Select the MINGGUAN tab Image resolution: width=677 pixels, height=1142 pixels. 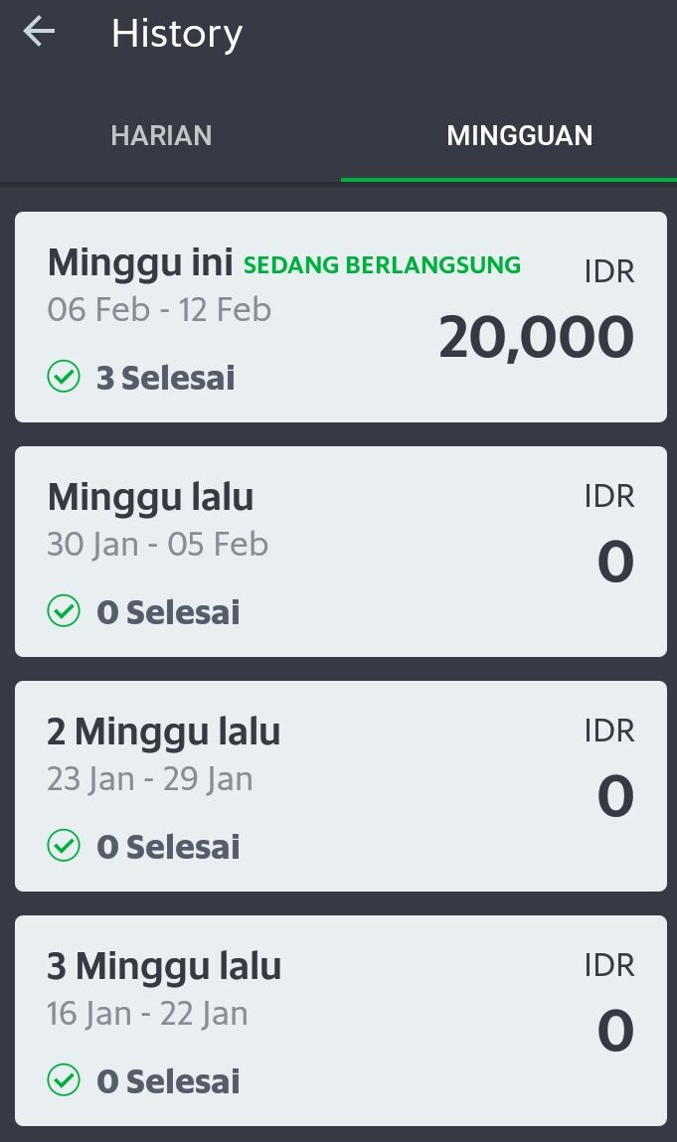(x=519, y=136)
